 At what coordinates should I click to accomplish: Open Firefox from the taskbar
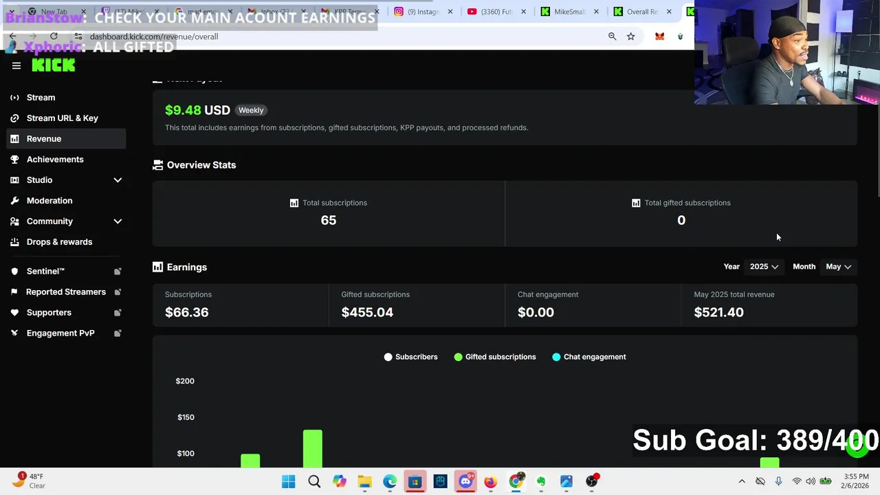tap(490, 481)
